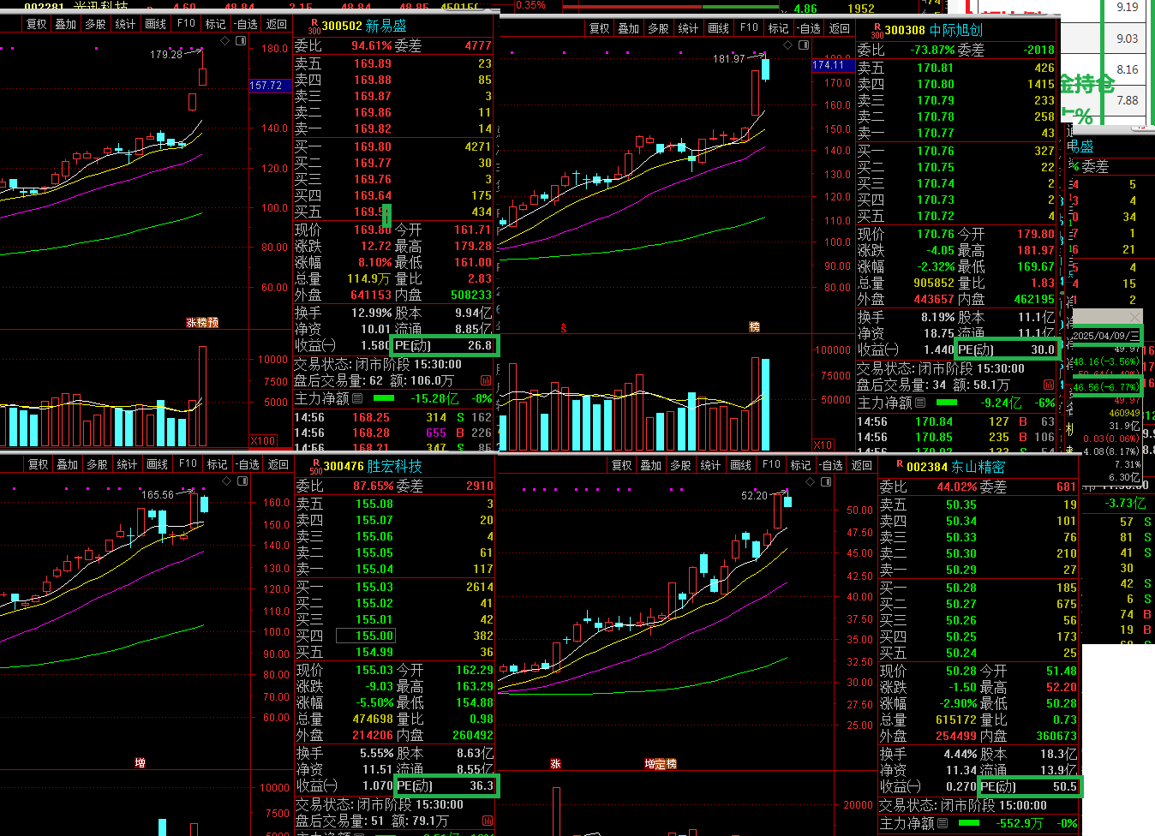Select 叠加 in 中际旭创 toolbar
The image size is (1155, 836).
pyautogui.click(x=629, y=28)
